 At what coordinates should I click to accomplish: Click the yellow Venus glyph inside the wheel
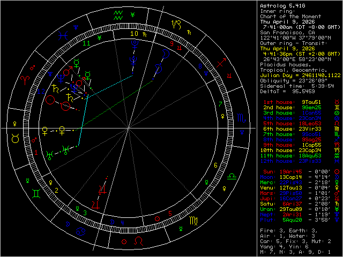click(x=63, y=130)
